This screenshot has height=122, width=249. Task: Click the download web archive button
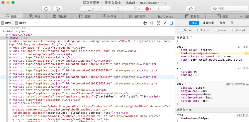click(x=58, y=9)
